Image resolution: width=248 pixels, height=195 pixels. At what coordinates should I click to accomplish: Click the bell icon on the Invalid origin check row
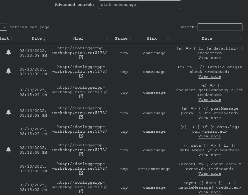point(8,71)
